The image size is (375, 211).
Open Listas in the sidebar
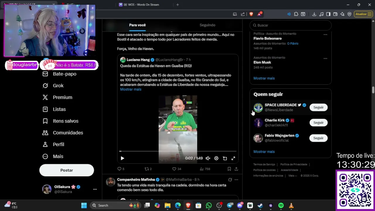[54, 109]
